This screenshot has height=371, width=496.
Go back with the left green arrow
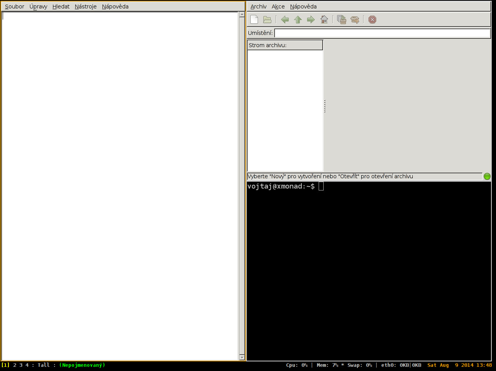point(285,20)
